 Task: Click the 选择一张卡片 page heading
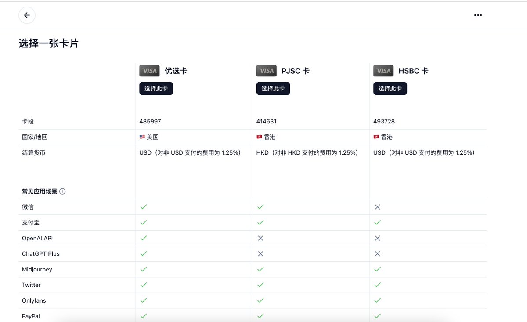coord(49,43)
